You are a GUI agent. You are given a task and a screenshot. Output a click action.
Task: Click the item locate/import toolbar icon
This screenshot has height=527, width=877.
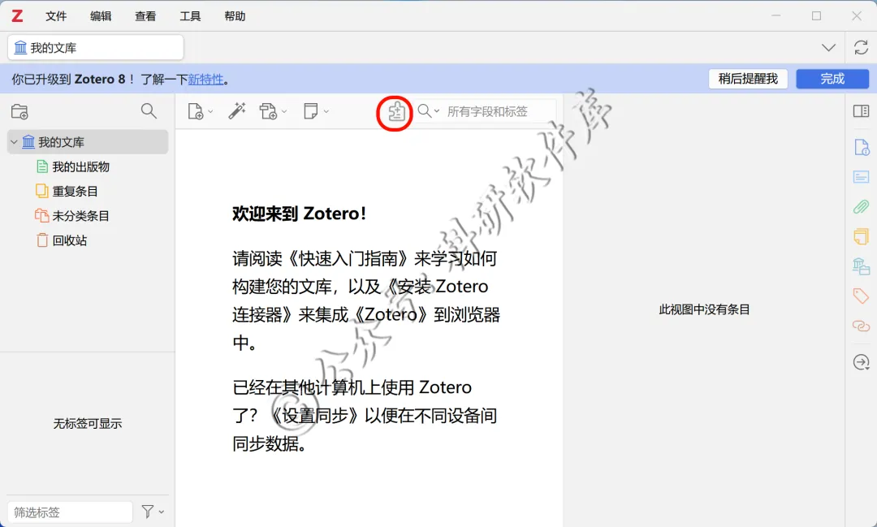click(x=396, y=112)
